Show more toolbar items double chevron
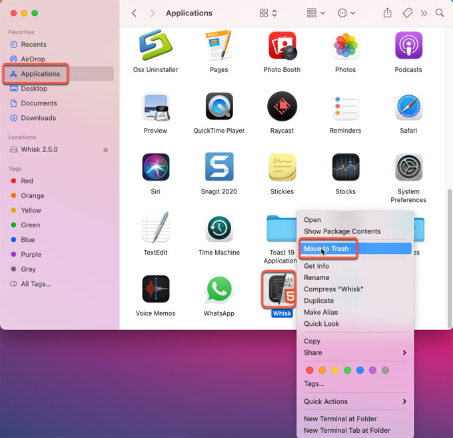This screenshot has width=453, height=438. pos(424,13)
